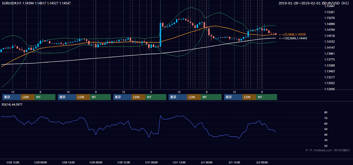Click the 1/28 12:00 date axis label

pyautogui.click(x=12, y=162)
